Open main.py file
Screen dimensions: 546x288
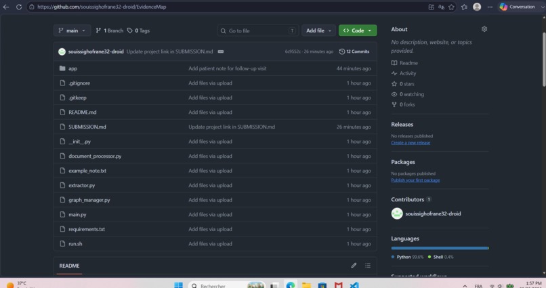[77, 215]
